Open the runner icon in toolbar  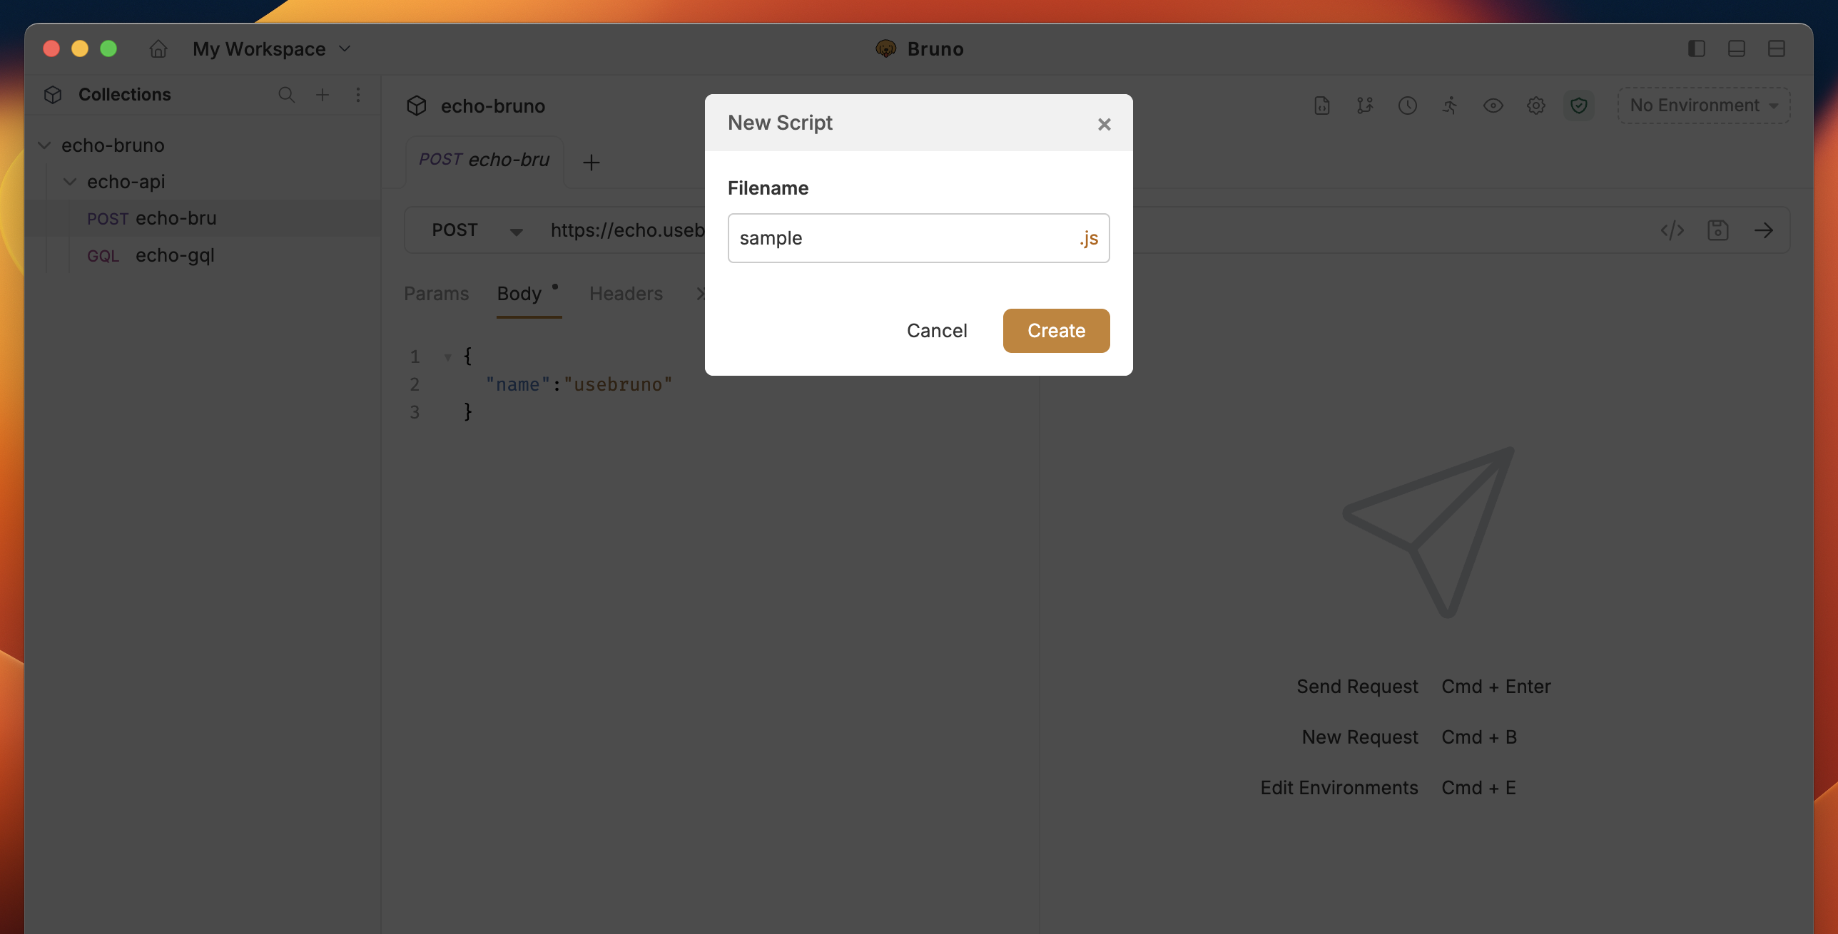point(1450,106)
